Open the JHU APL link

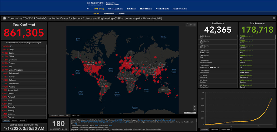click(x=159, y=120)
